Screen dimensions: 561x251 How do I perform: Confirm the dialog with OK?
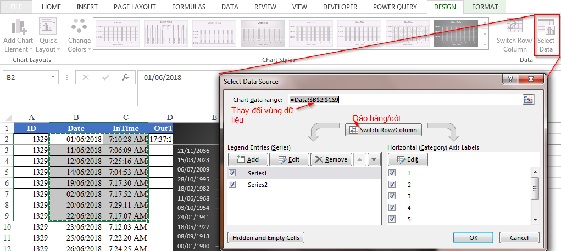coord(473,238)
